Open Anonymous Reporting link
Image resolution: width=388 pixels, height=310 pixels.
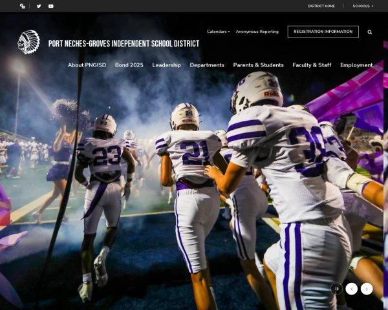(x=257, y=32)
